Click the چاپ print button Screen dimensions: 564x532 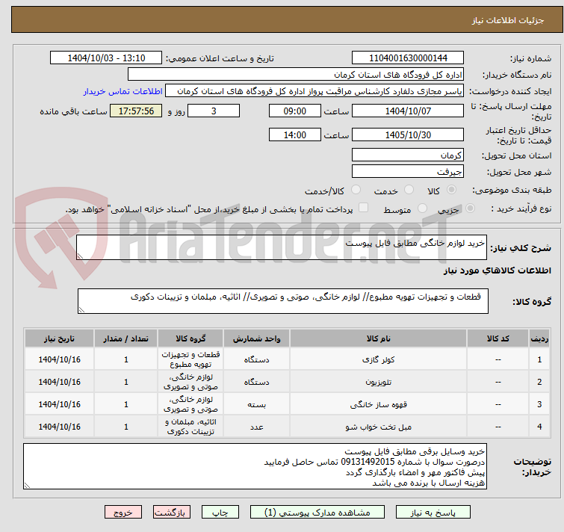[x=220, y=513]
